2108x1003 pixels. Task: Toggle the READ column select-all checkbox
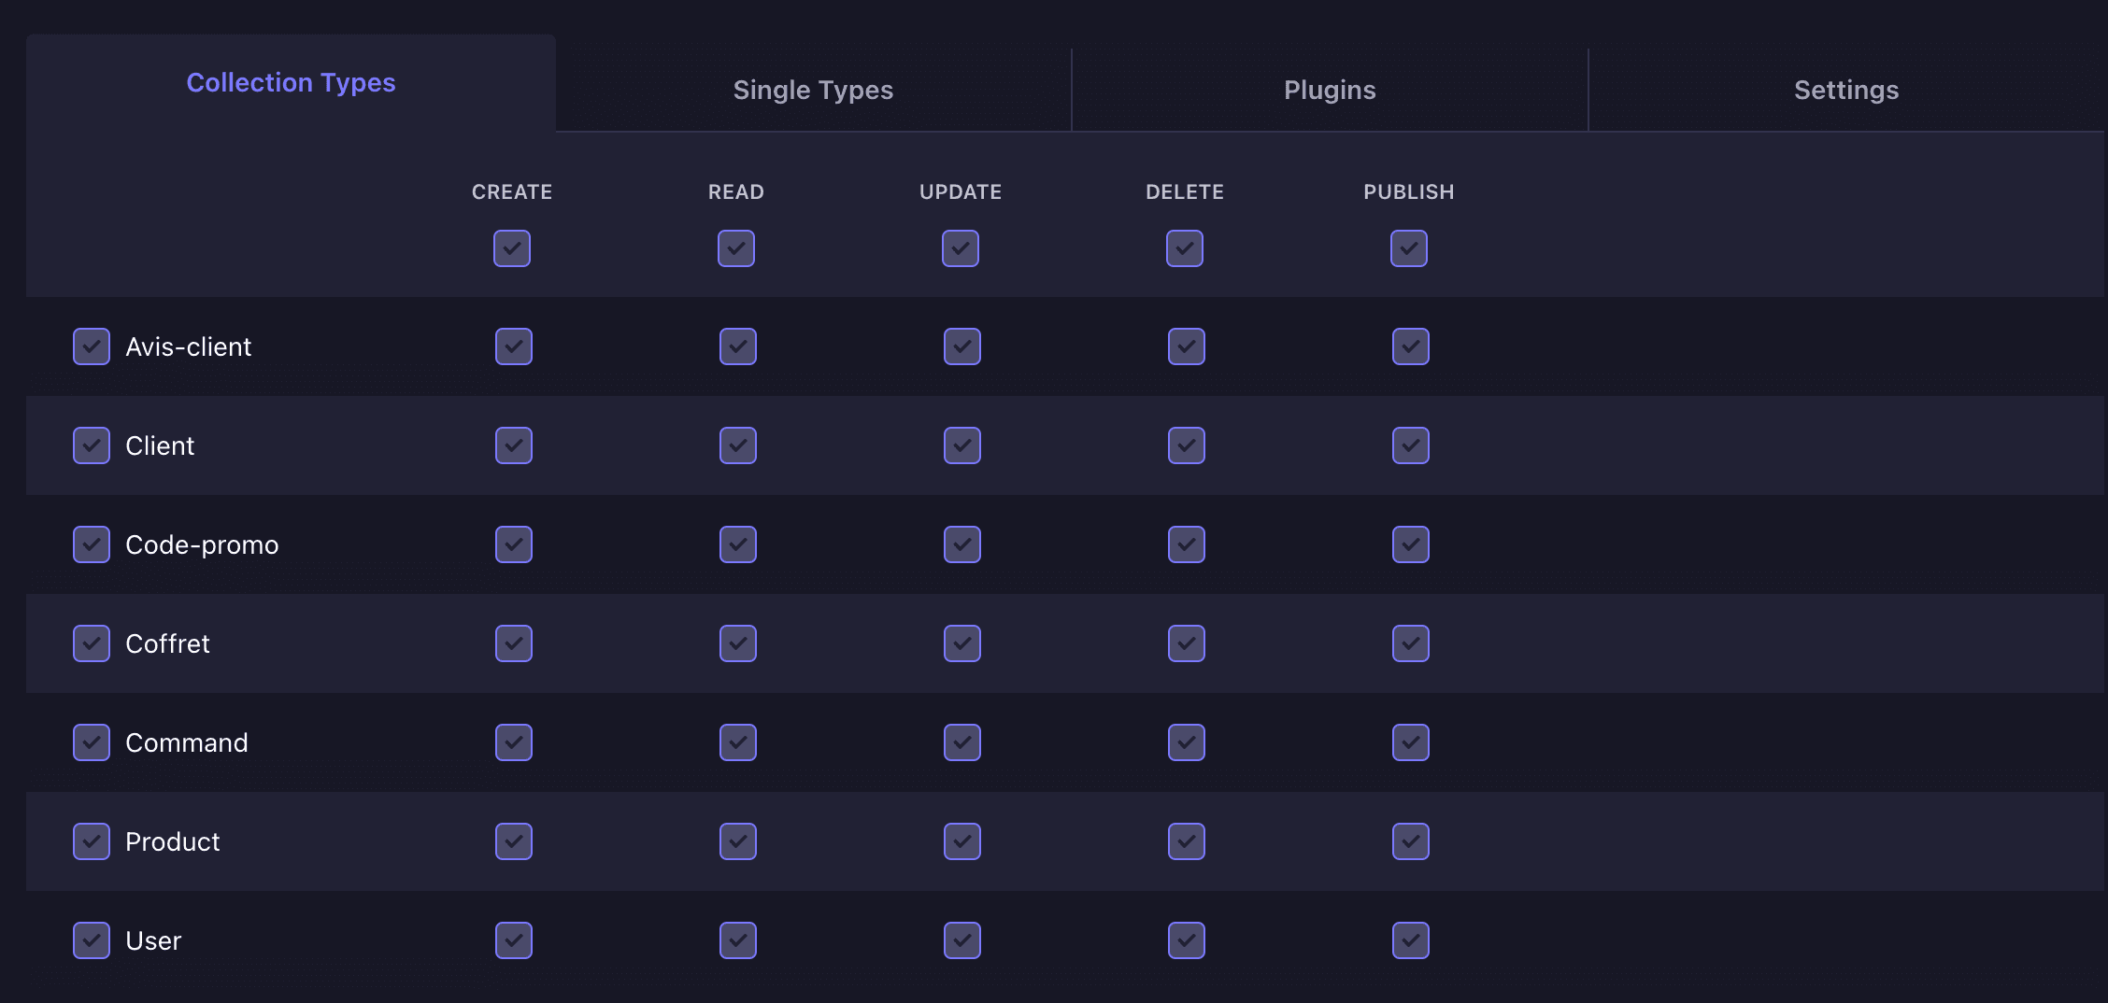pos(736,248)
